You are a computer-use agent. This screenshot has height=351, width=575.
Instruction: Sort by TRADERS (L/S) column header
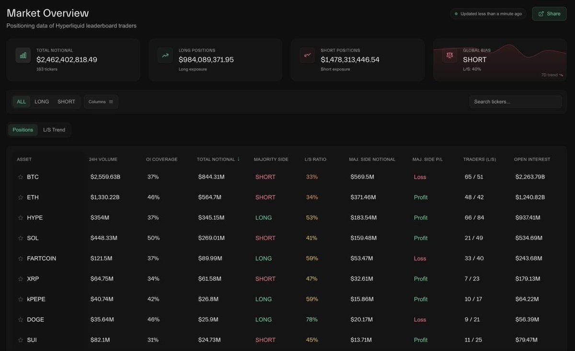(x=480, y=159)
